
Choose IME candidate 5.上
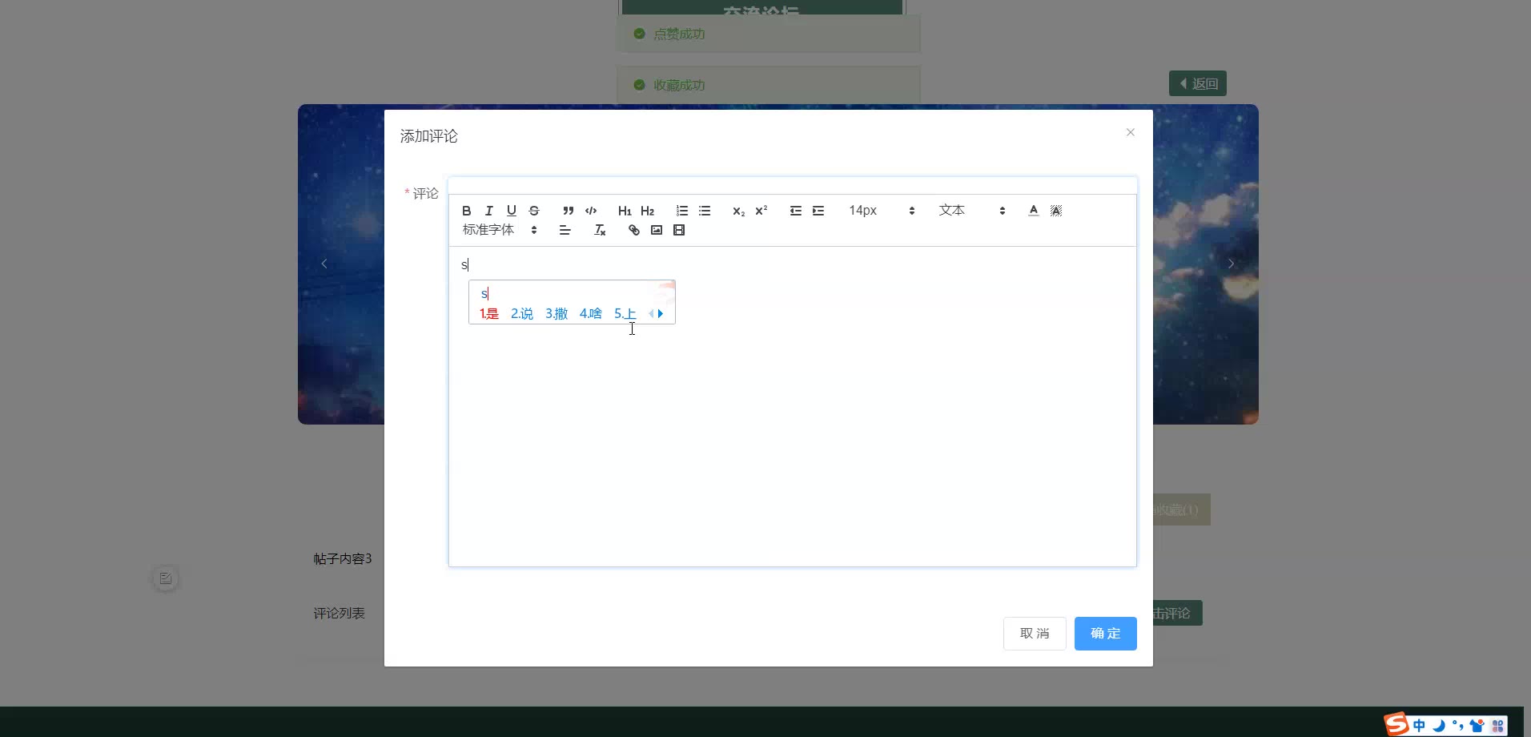point(625,313)
